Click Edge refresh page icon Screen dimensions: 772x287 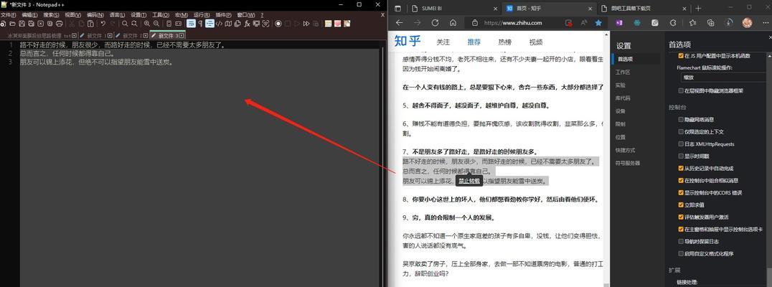(436, 23)
